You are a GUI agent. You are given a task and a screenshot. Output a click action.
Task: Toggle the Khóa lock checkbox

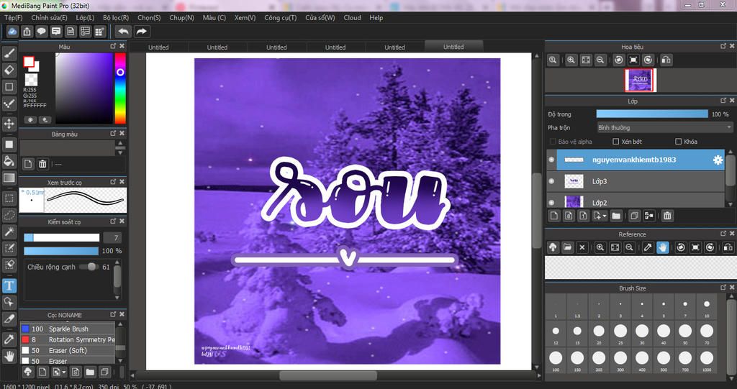pyautogui.click(x=678, y=142)
